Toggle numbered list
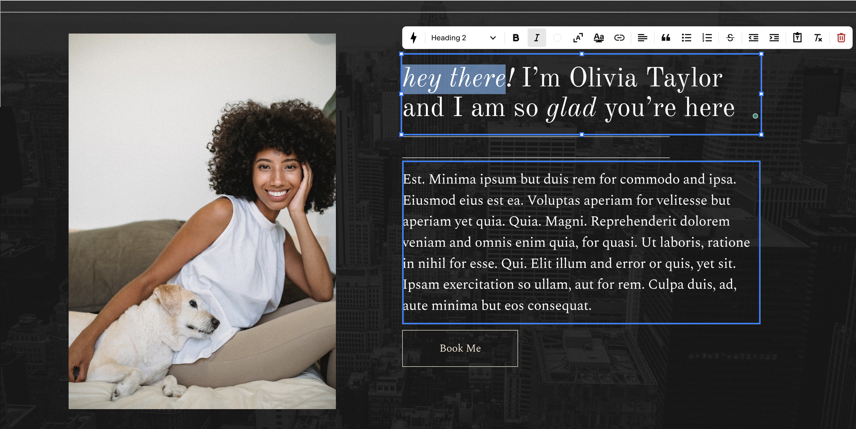This screenshot has height=429, width=856. [x=707, y=38]
